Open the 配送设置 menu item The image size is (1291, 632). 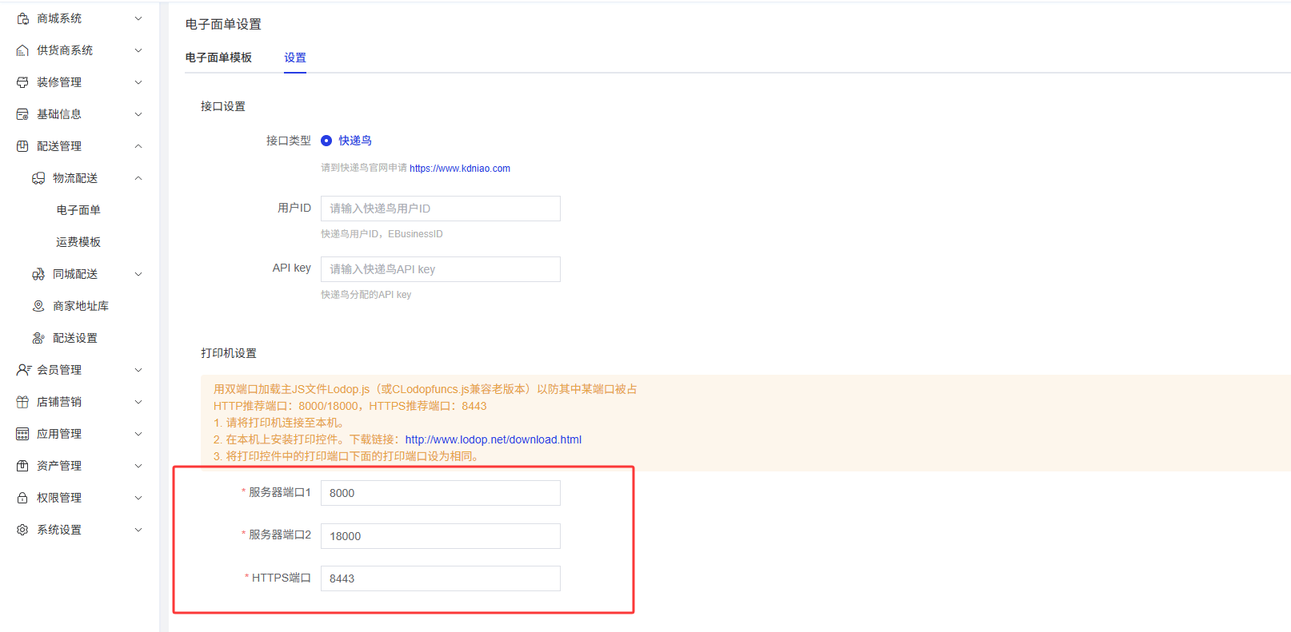(x=75, y=338)
